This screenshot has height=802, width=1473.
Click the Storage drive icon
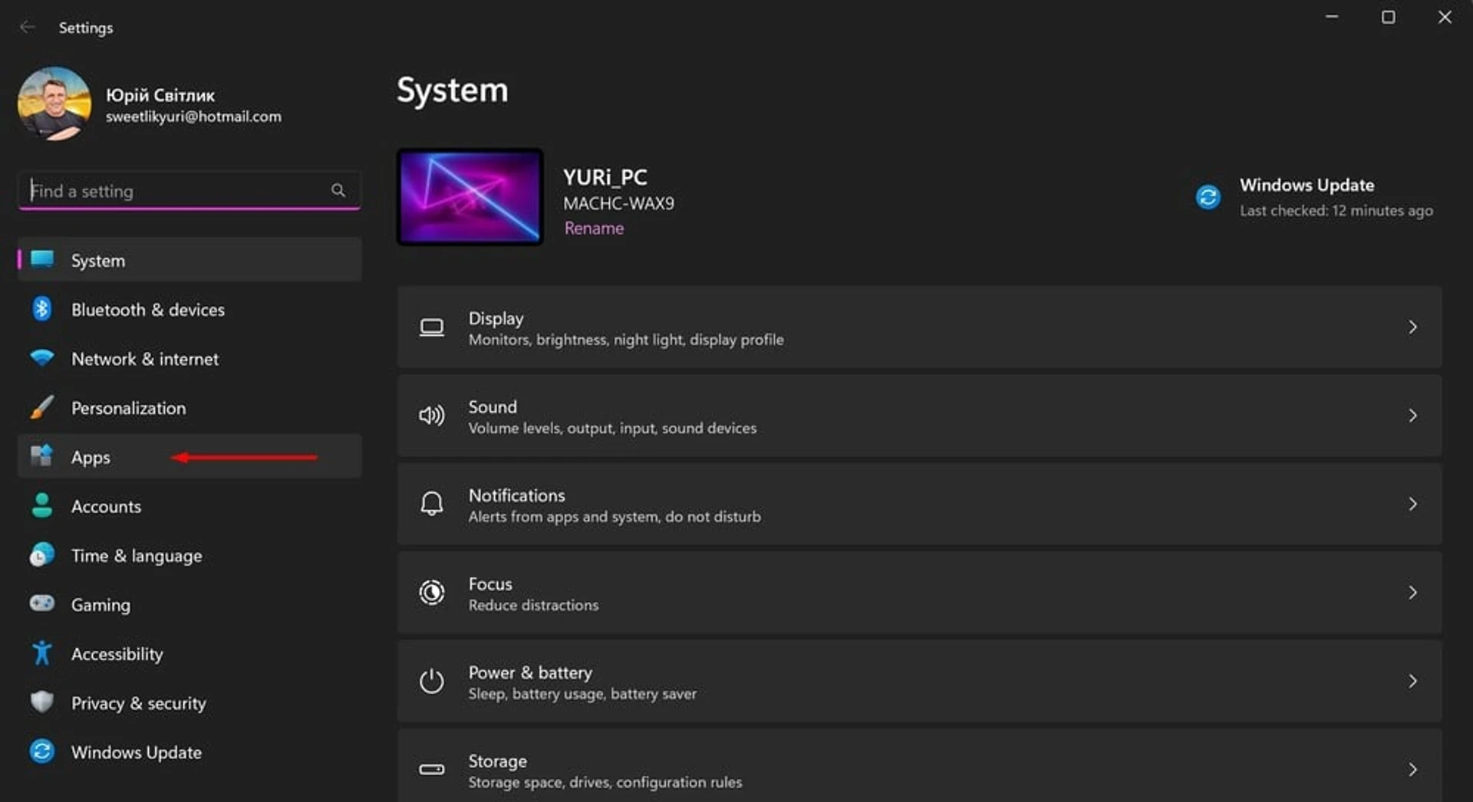pyautogui.click(x=432, y=769)
